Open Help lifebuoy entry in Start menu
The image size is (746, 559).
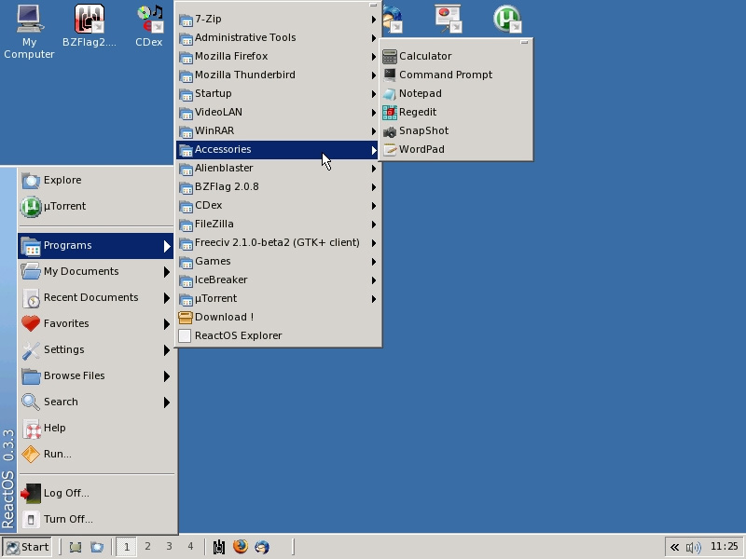click(96, 429)
